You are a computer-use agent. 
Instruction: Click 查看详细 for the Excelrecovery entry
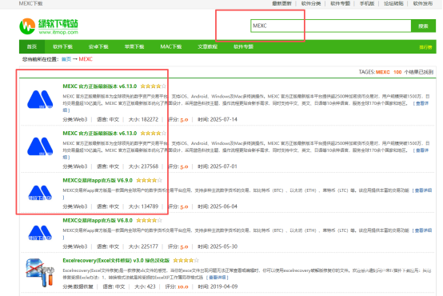pos(218,278)
